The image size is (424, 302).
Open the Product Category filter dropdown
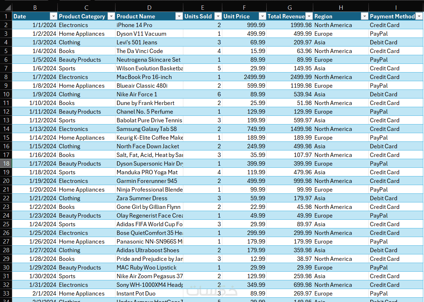click(111, 17)
